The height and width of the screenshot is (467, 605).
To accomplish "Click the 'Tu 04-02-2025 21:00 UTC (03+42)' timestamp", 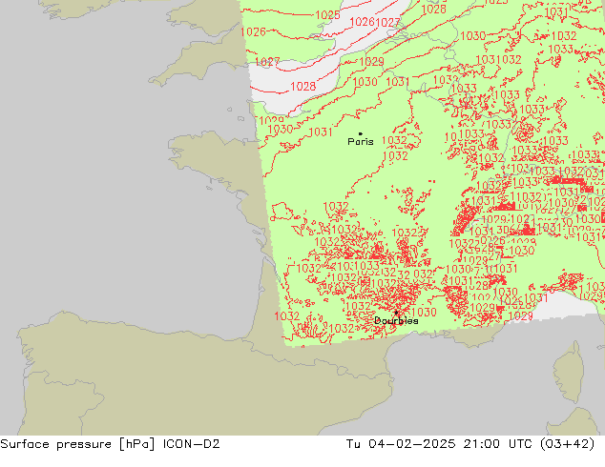I will click(470, 444).
